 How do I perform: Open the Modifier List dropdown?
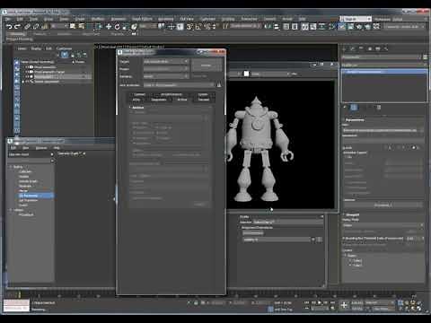click(384, 65)
